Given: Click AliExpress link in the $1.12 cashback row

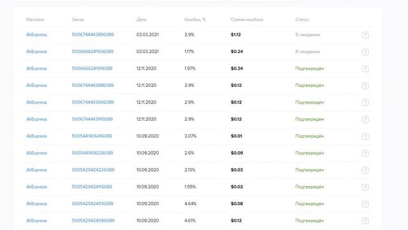Looking at the screenshot, I should (36, 34).
